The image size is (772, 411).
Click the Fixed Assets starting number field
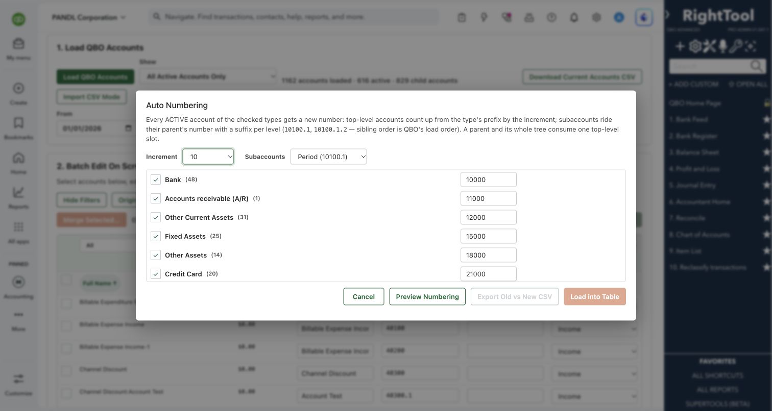(489, 236)
